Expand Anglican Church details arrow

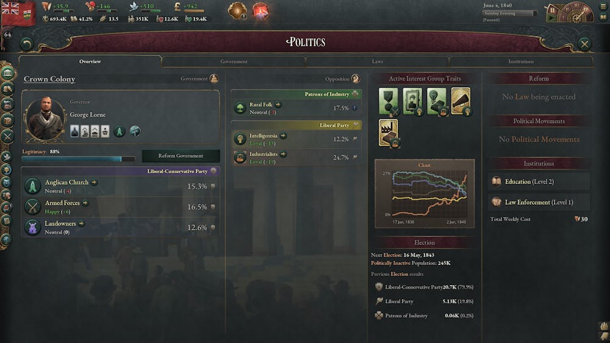94,182
